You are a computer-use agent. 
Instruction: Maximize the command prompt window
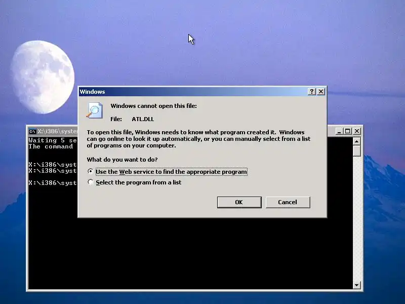[x=348, y=131]
